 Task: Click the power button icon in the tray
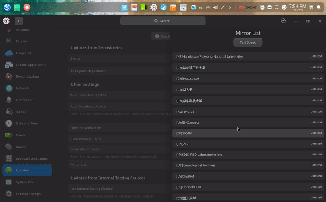point(284,7)
